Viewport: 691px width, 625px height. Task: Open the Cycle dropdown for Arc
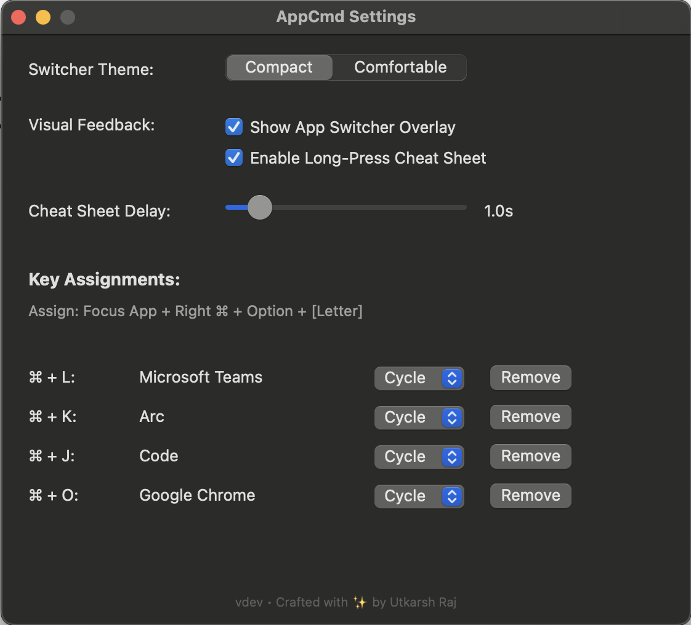click(419, 418)
